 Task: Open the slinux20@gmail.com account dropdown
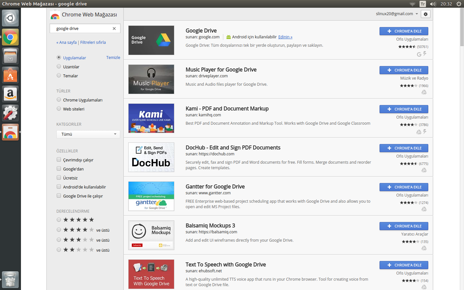pyautogui.click(x=397, y=14)
